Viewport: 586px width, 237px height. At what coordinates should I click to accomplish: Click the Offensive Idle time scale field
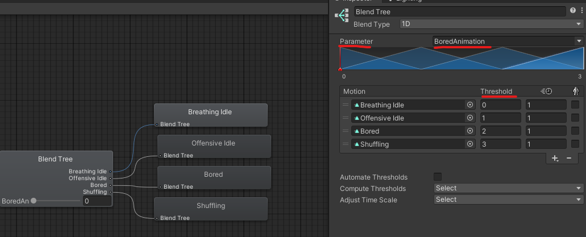pos(546,118)
